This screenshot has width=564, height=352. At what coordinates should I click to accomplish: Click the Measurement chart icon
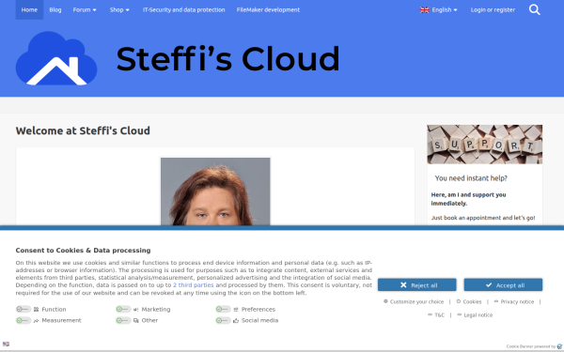(36, 320)
